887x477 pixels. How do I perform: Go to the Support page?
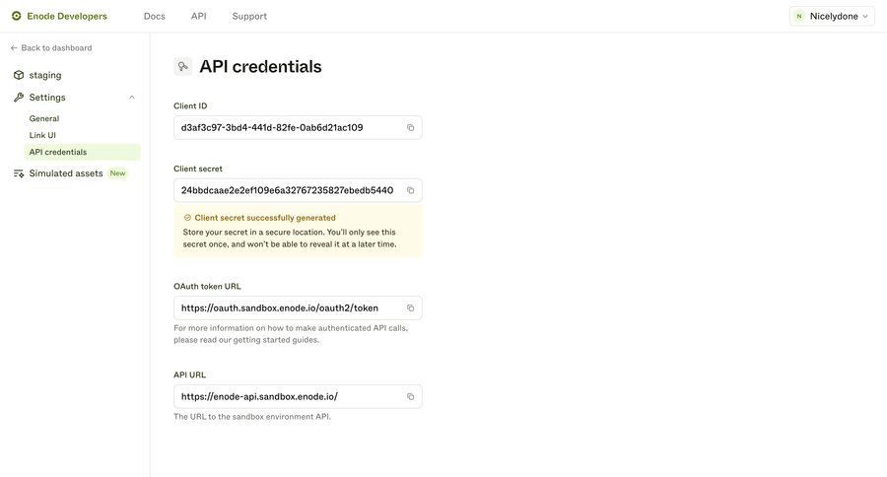(249, 16)
